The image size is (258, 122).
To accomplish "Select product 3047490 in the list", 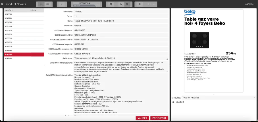I will coord(9,58).
